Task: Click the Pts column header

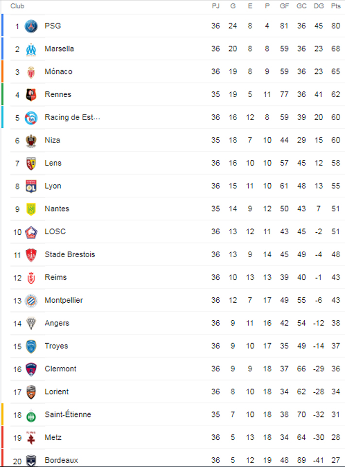Action: click(336, 6)
